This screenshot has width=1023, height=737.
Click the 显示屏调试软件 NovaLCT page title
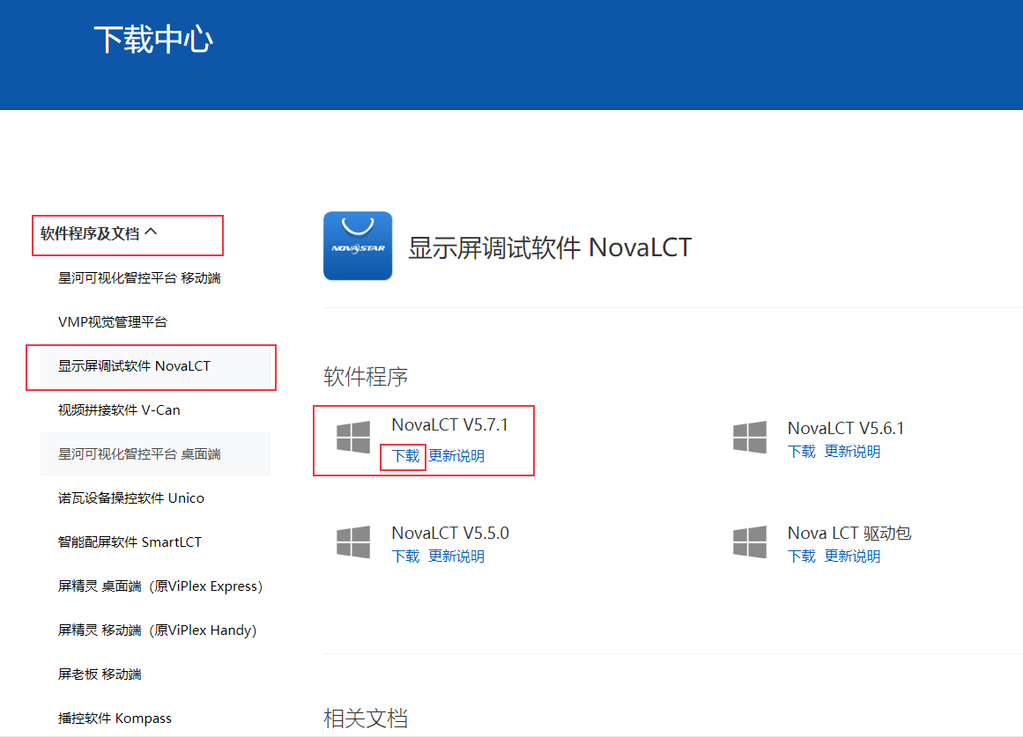click(x=550, y=247)
